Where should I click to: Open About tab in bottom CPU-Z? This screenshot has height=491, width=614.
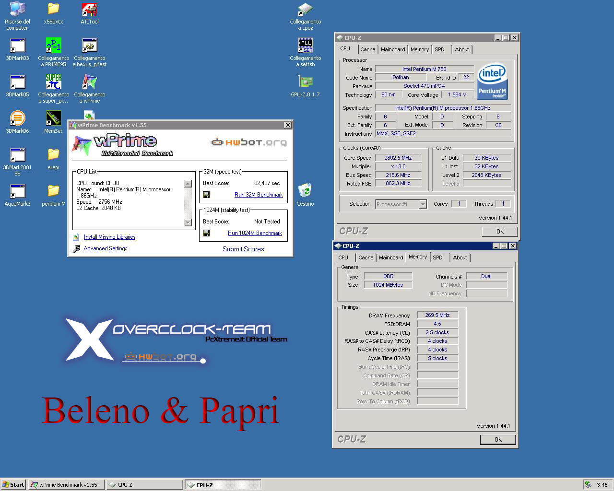tap(460, 257)
